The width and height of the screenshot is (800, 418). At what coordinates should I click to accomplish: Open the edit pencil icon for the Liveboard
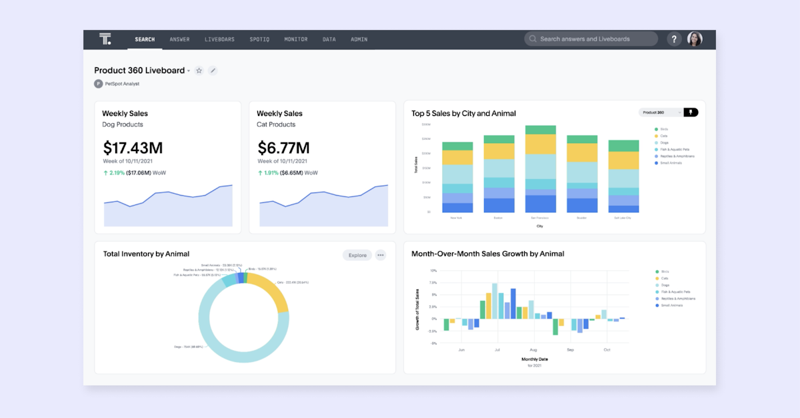point(213,70)
